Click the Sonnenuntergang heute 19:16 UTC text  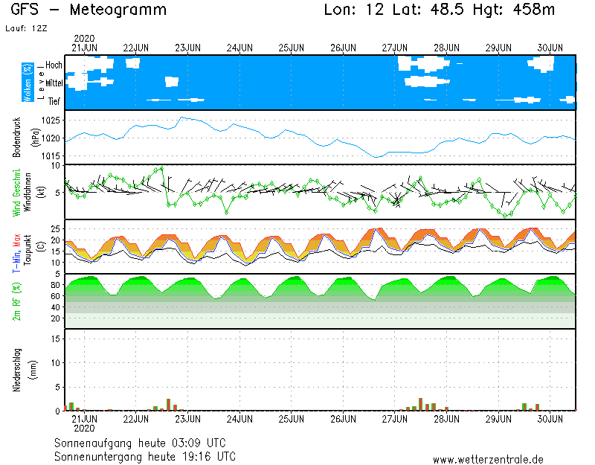(x=145, y=455)
